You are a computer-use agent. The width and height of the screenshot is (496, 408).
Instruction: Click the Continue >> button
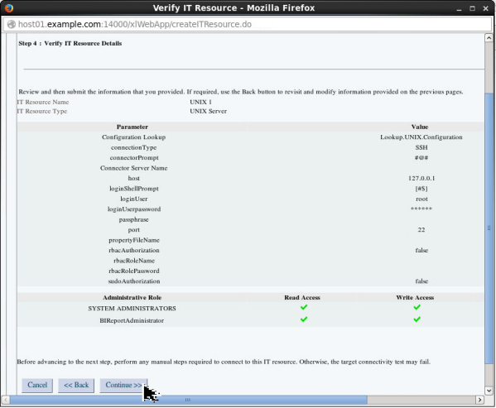pyautogui.click(x=123, y=386)
